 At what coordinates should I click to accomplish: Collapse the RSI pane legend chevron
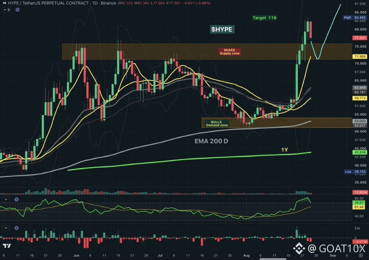click(6, 200)
